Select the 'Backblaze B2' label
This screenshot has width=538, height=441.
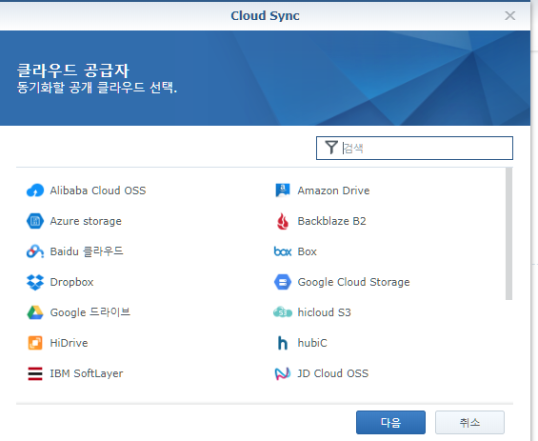coord(331,221)
